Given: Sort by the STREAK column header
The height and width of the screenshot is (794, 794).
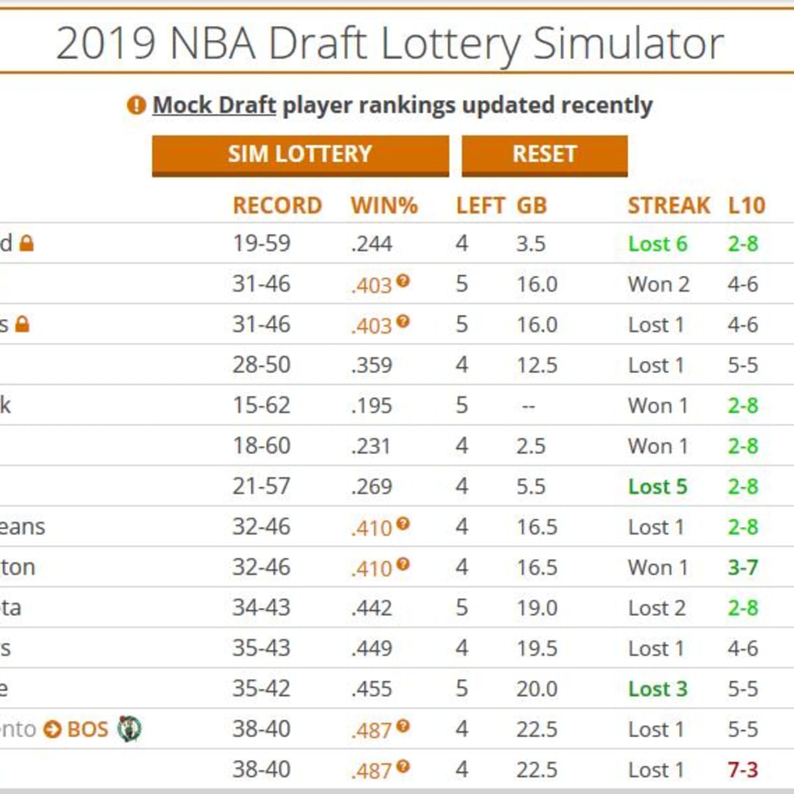Looking at the screenshot, I should pos(668,206).
